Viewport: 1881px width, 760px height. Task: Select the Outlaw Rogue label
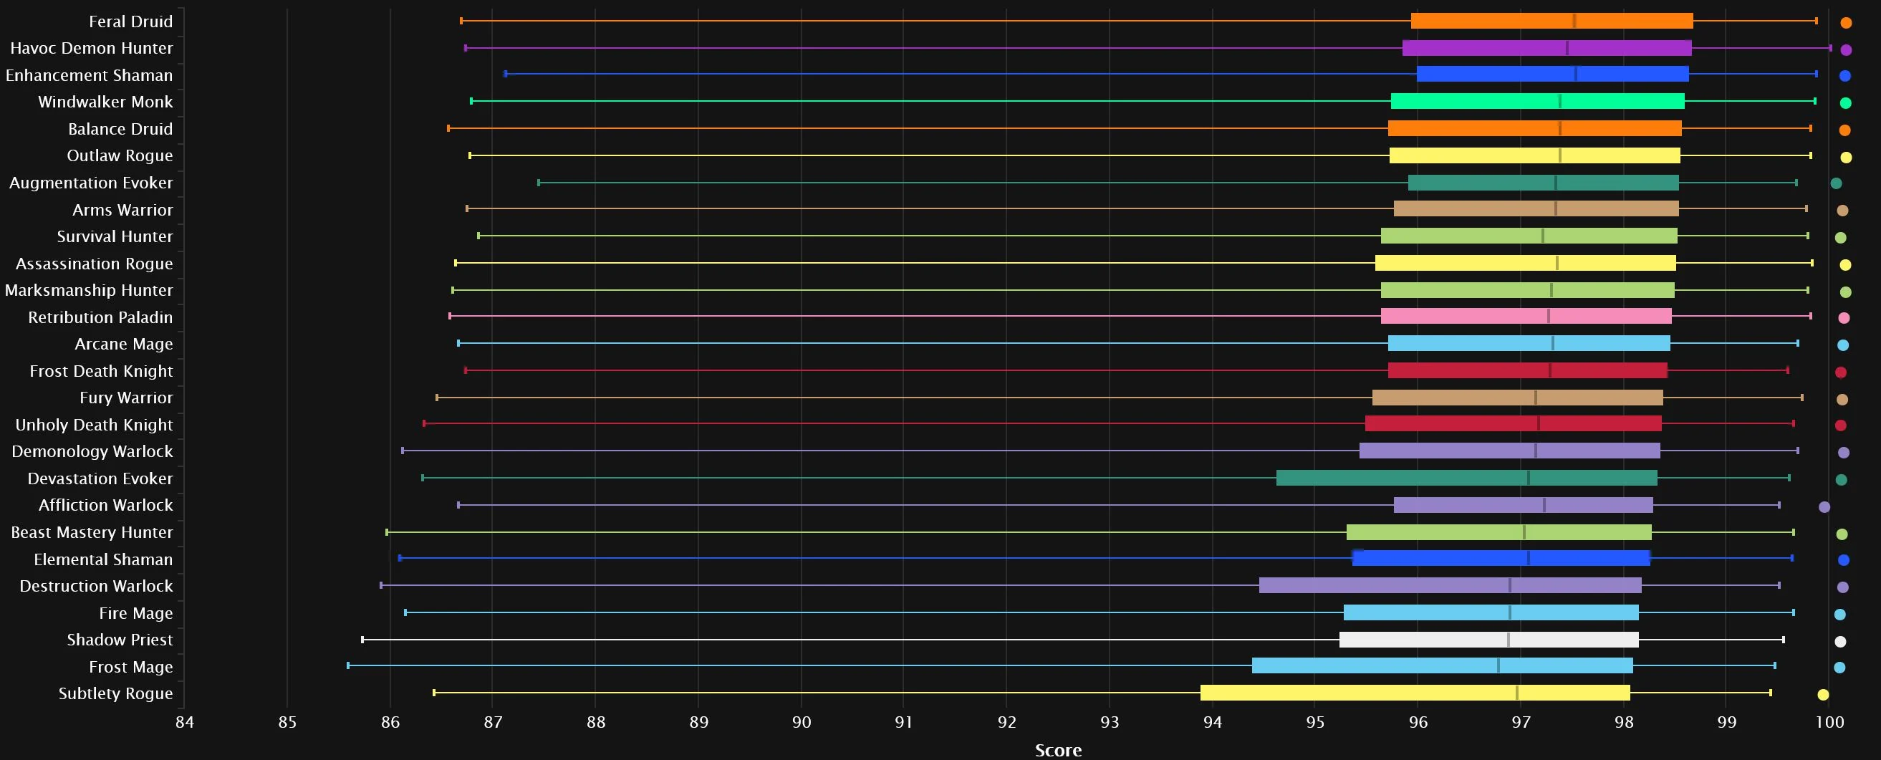point(120,155)
